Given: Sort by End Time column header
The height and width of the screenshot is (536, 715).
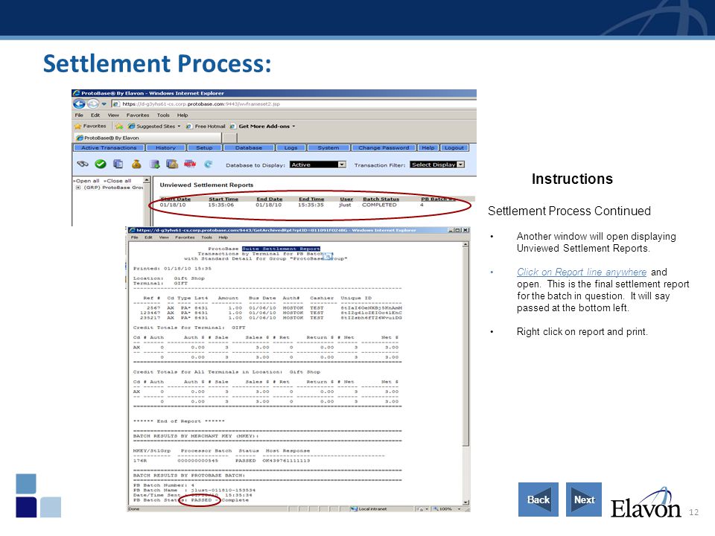Looking at the screenshot, I should point(311,200).
